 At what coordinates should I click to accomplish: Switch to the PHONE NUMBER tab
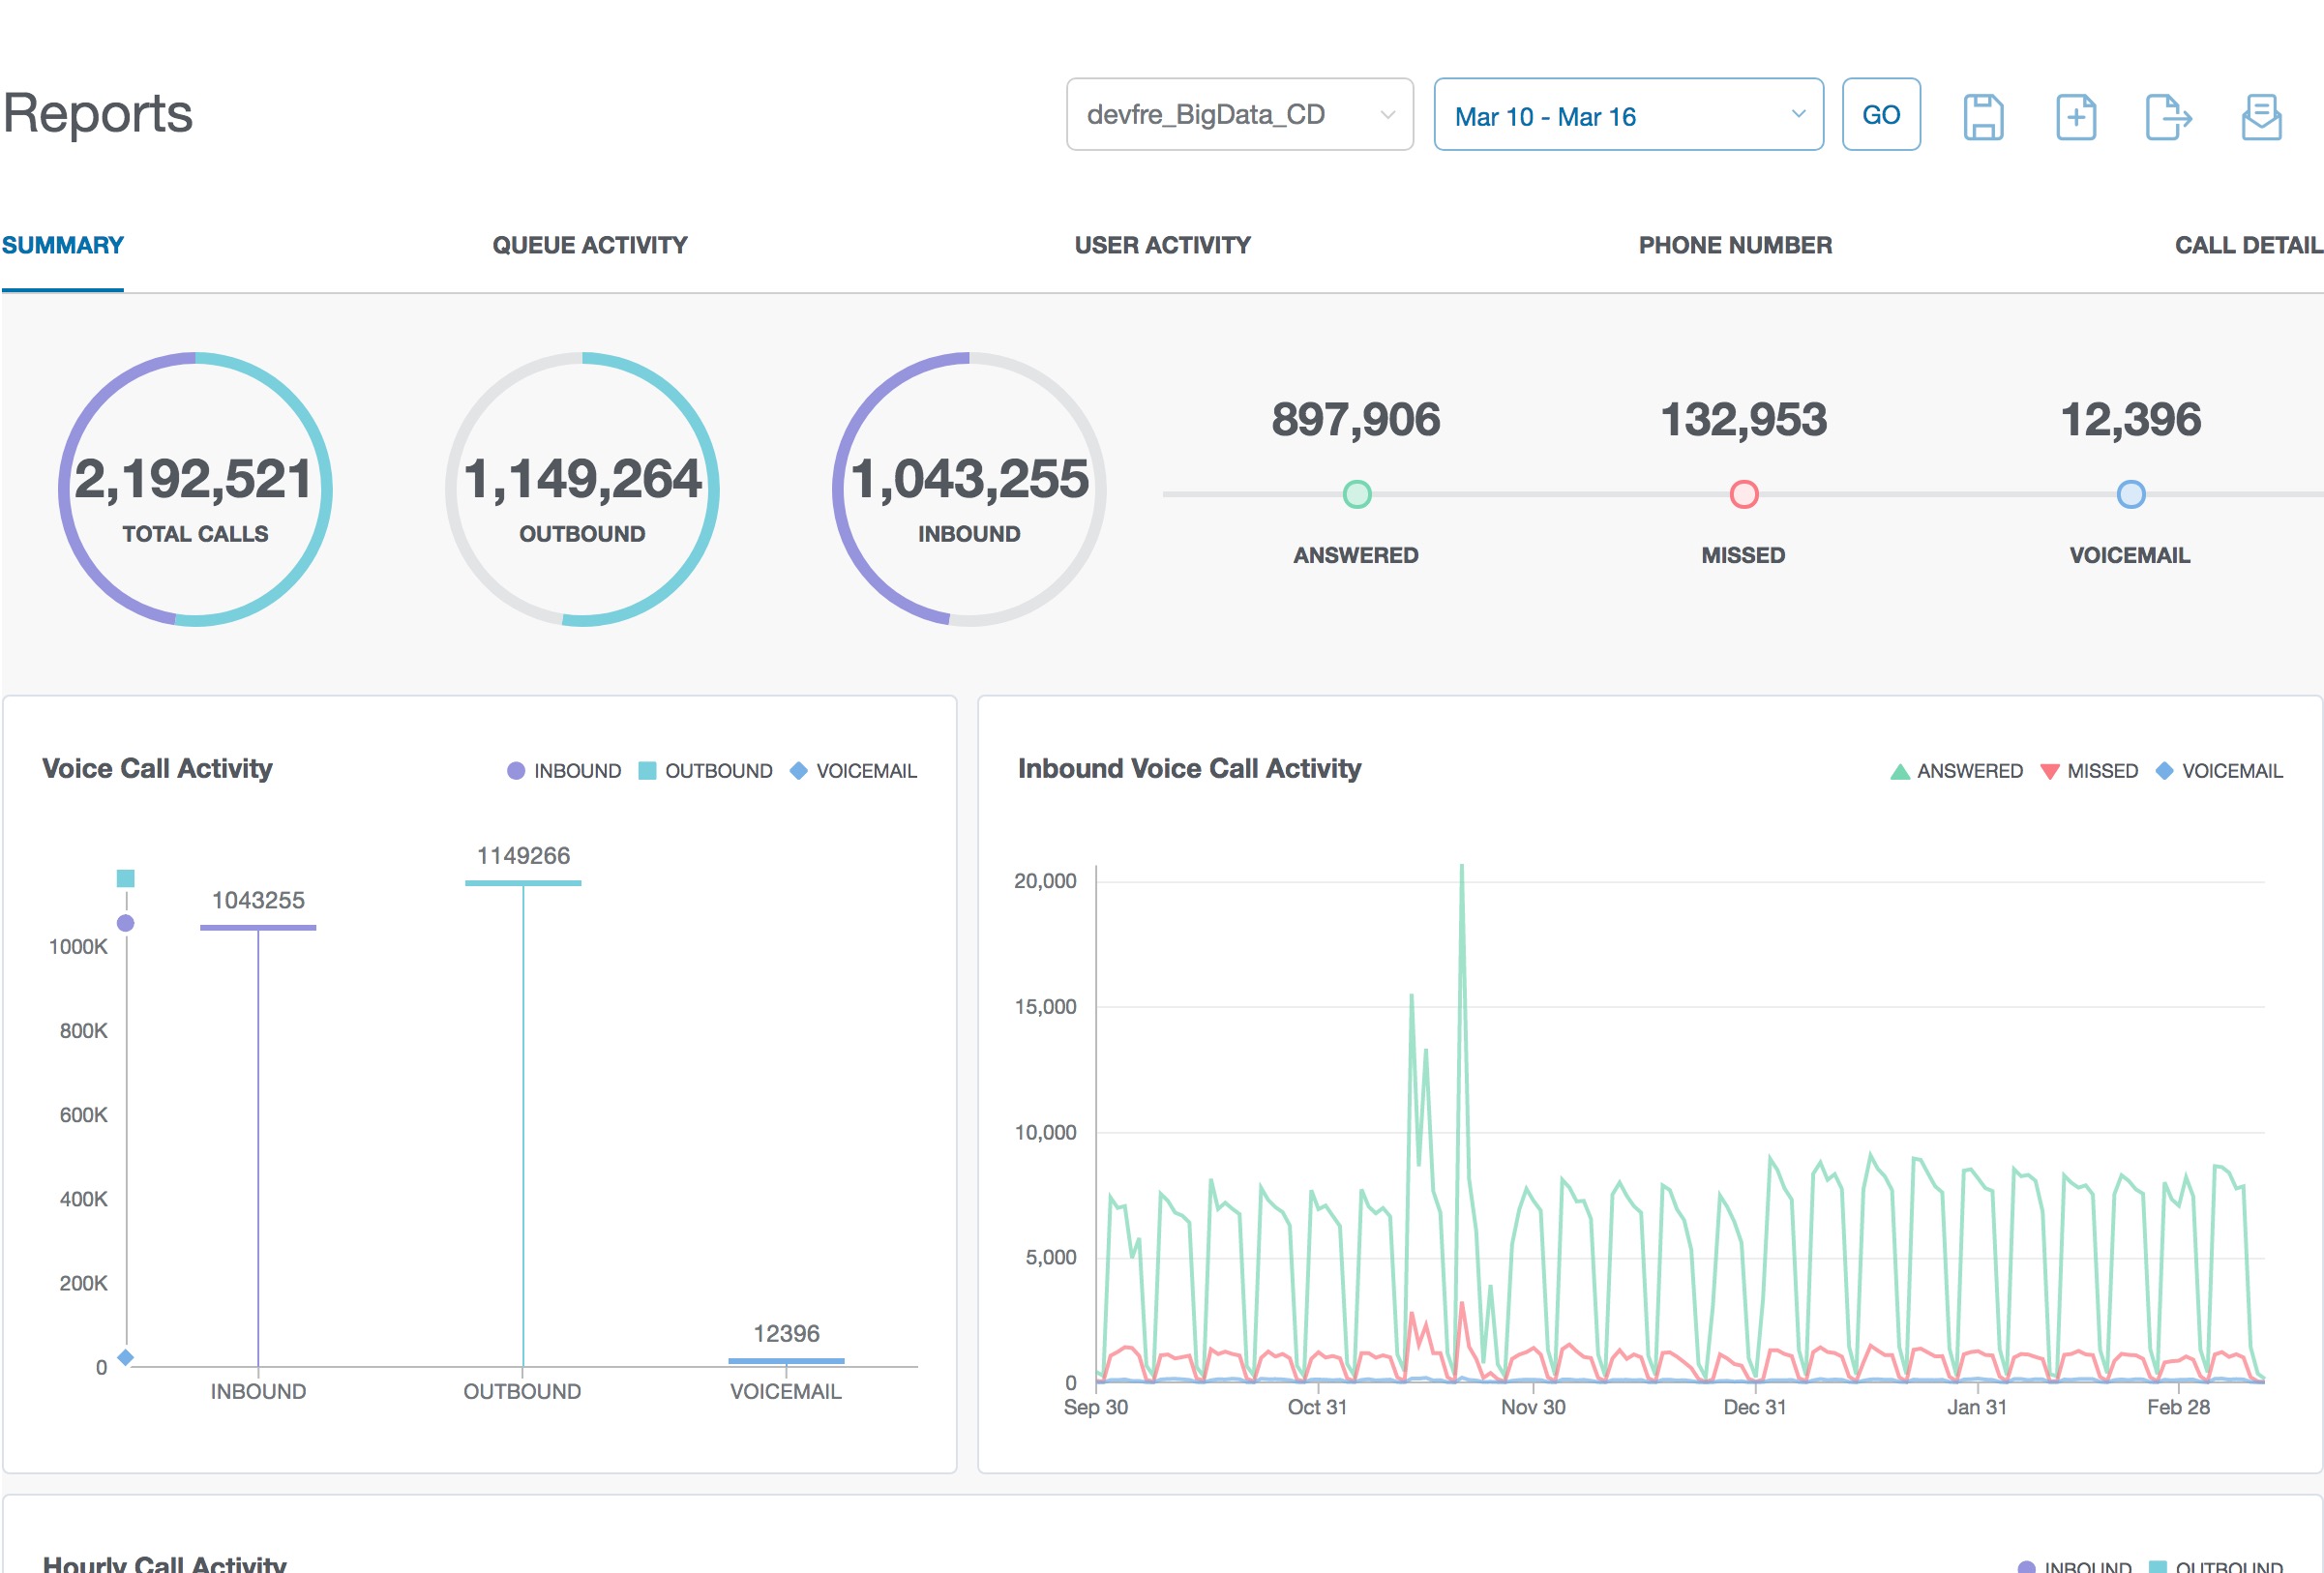1735,245
